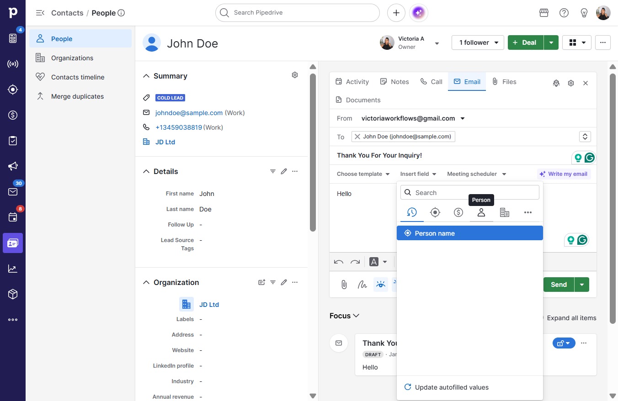The image size is (618, 401).
Task: Open the Deal button dropdown arrow
Action: [551, 42]
